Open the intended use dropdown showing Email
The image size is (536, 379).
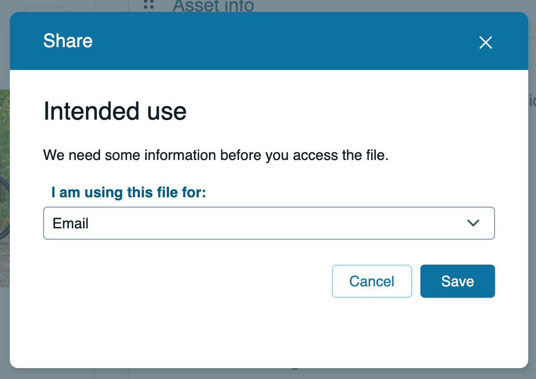[x=269, y=223]
